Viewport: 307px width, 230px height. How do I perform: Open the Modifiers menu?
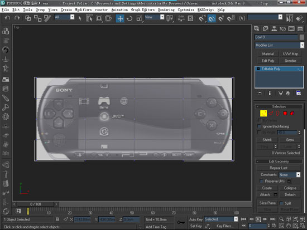click(83, 9)
